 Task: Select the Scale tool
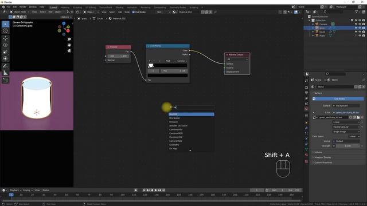point(5,51)
